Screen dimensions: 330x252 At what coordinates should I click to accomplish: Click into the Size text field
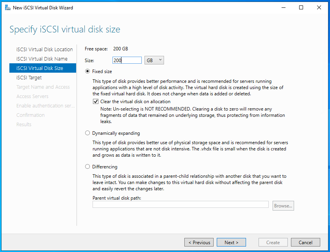pyautogui.click(x=127, y=60)
